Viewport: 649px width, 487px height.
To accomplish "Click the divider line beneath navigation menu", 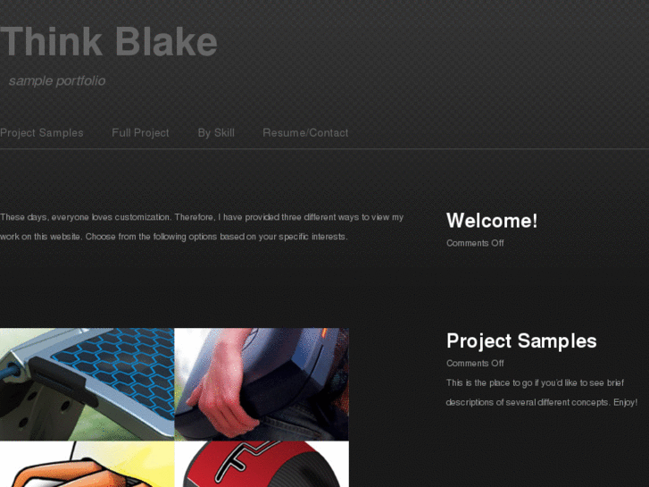I will (325, 148).
